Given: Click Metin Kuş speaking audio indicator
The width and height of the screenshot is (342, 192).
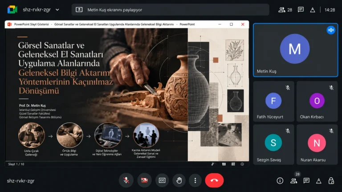Looking at the screenshot, I should [331, 30].
